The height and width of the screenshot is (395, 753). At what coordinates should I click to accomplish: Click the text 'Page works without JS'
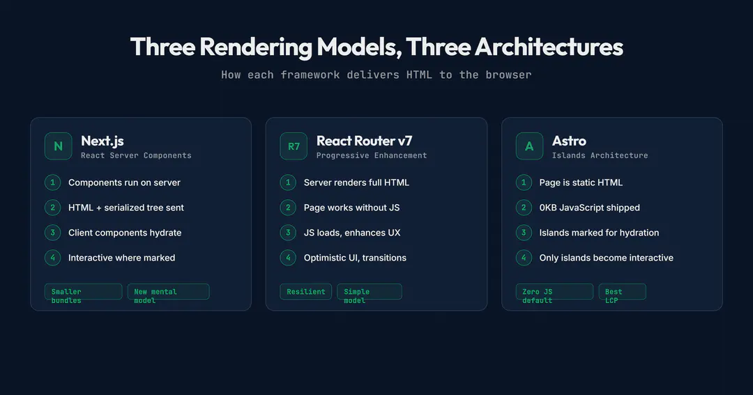click(x=351, y=208)
